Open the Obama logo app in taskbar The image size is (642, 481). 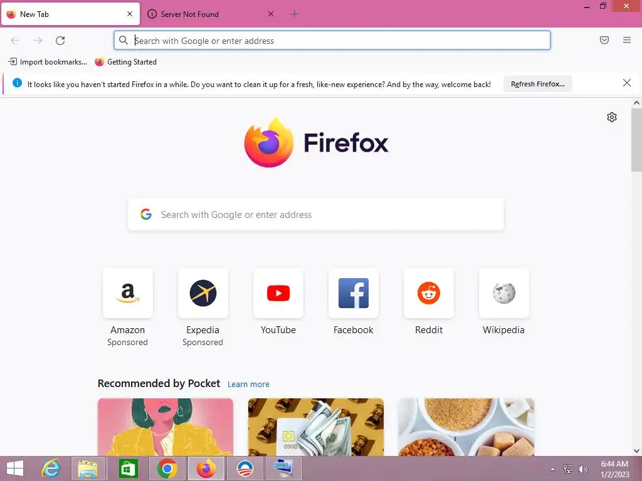click(x=245, y=468)
